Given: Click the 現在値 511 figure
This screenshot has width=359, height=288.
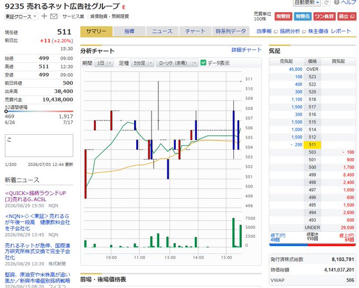Looking at the screenshot, I should [64, 32].
